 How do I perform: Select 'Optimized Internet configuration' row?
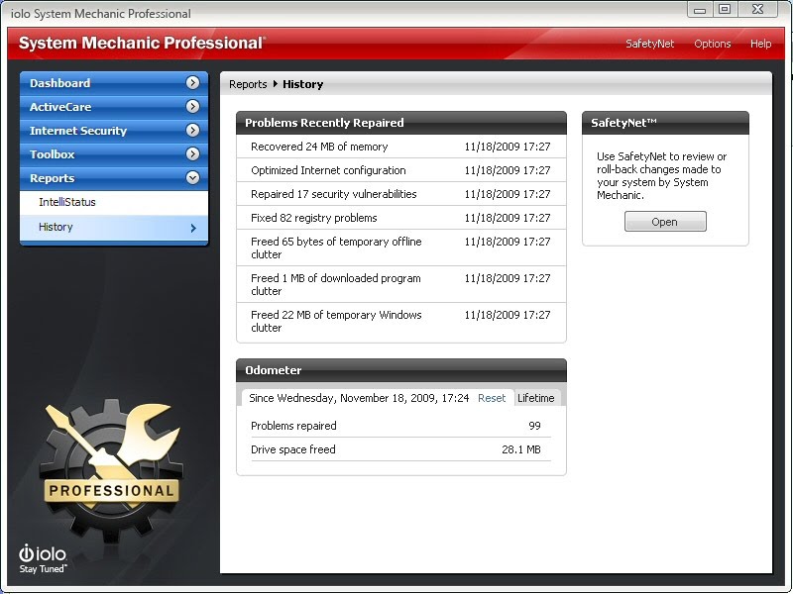click(x=401, y=170)
